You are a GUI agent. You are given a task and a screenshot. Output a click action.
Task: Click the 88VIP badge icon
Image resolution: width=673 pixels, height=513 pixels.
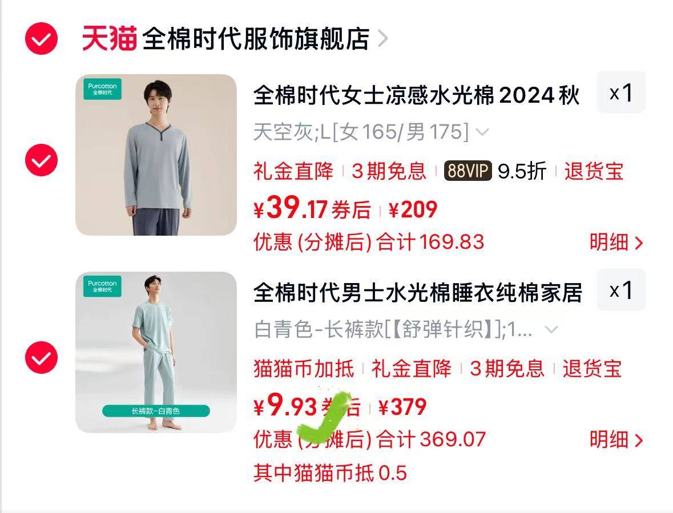click(468, 171)
